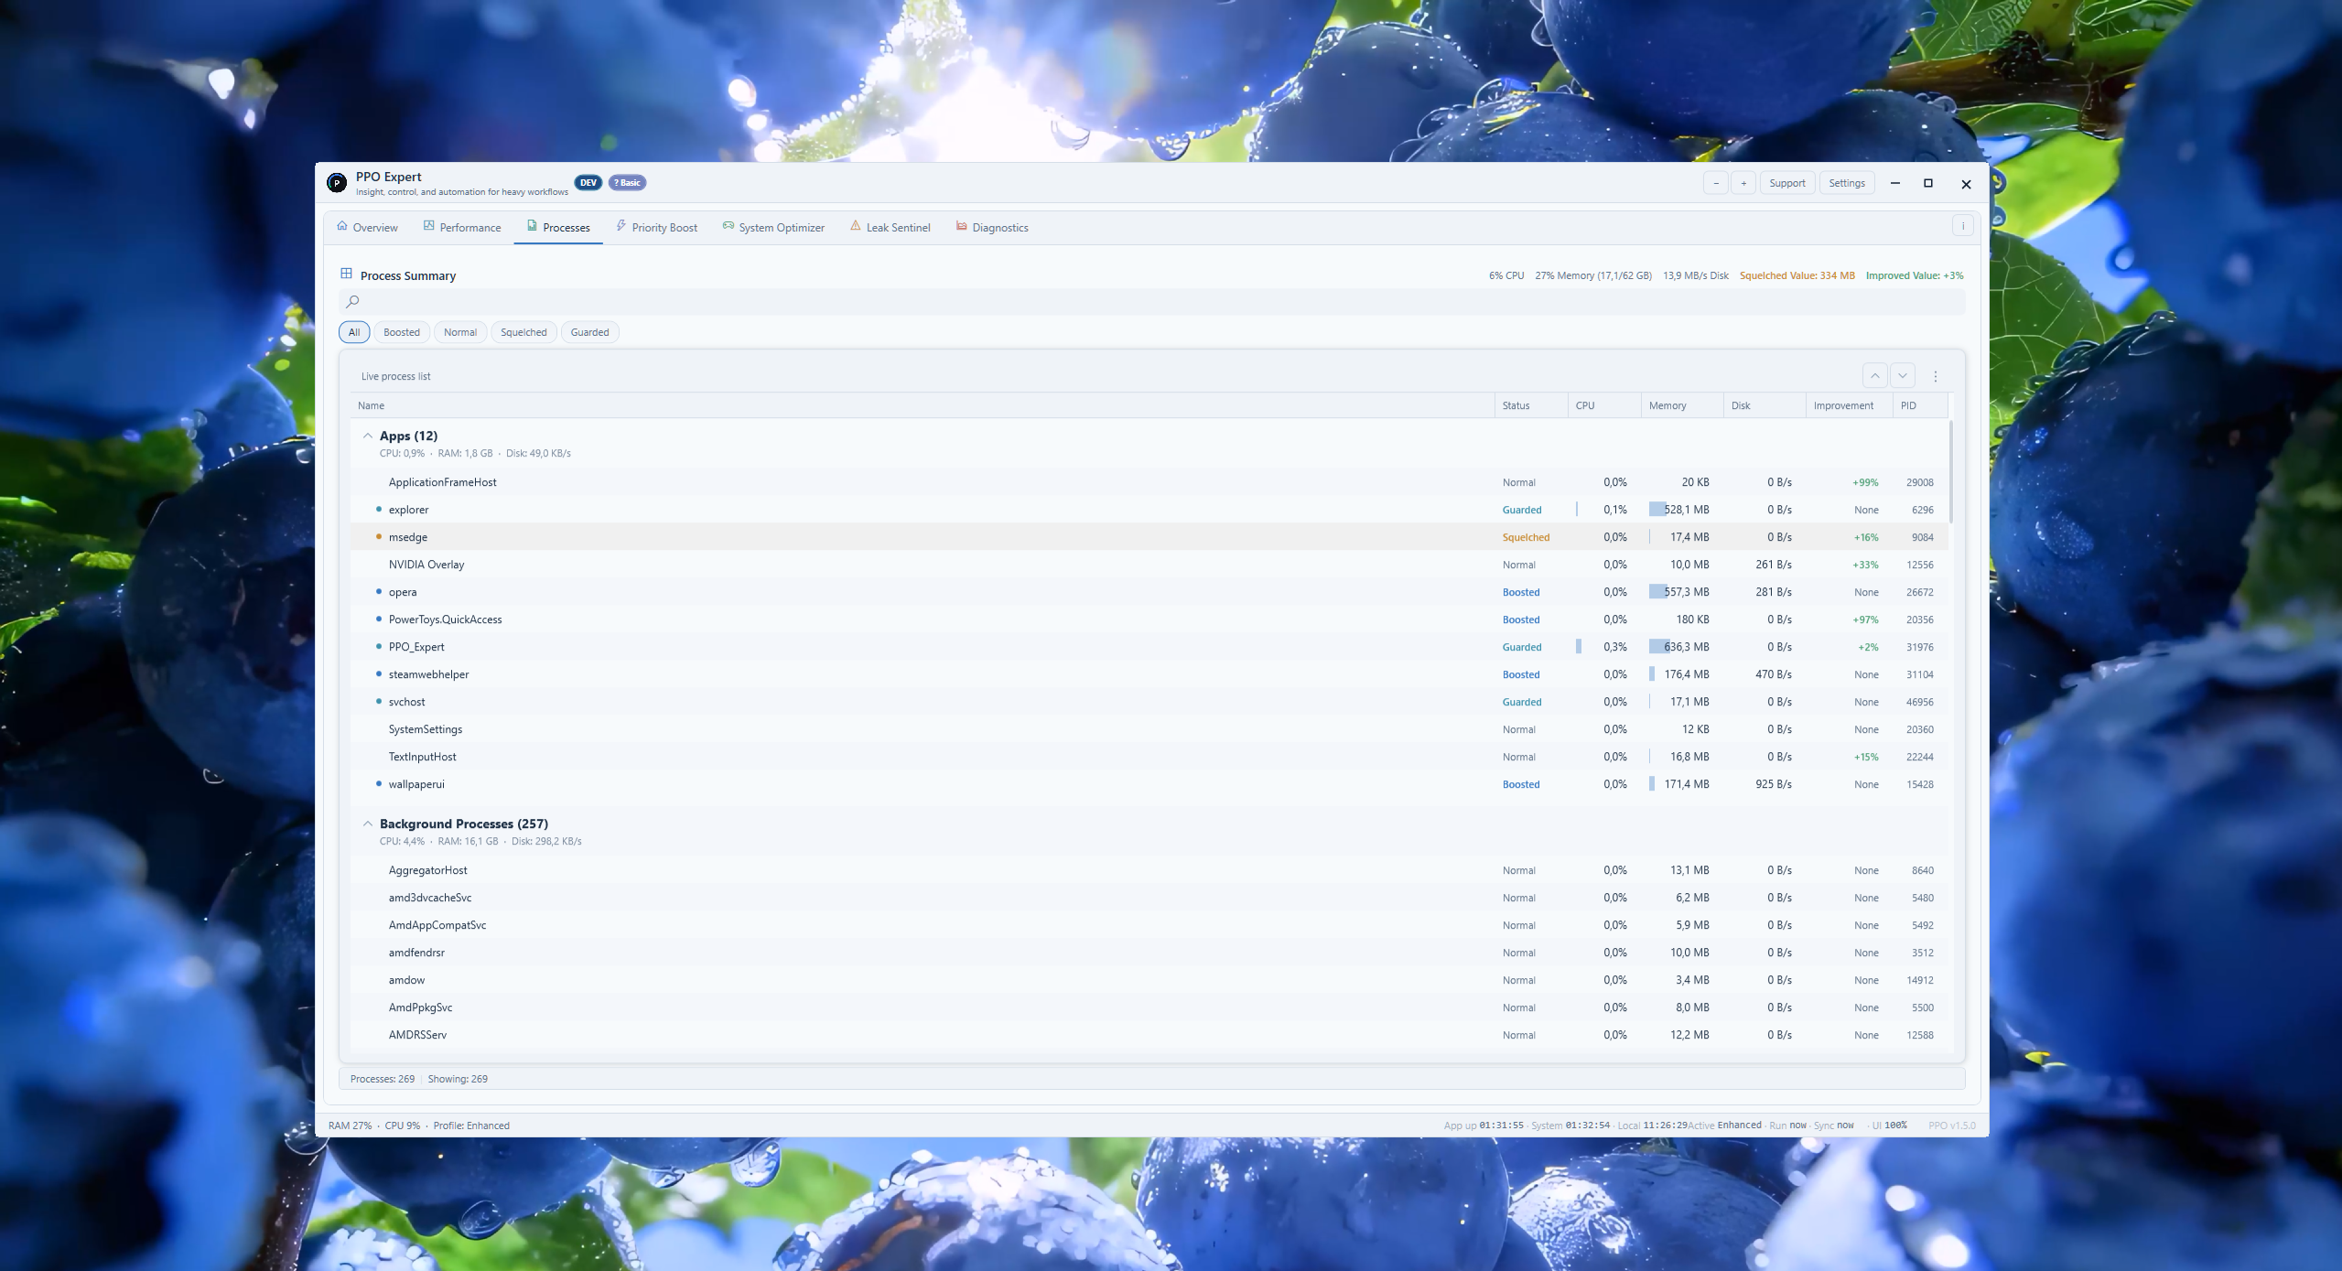The width and height of the screenshot is (2342, 1271).
Task: Select the Guarded filter chip
Action: coord(589,332)
